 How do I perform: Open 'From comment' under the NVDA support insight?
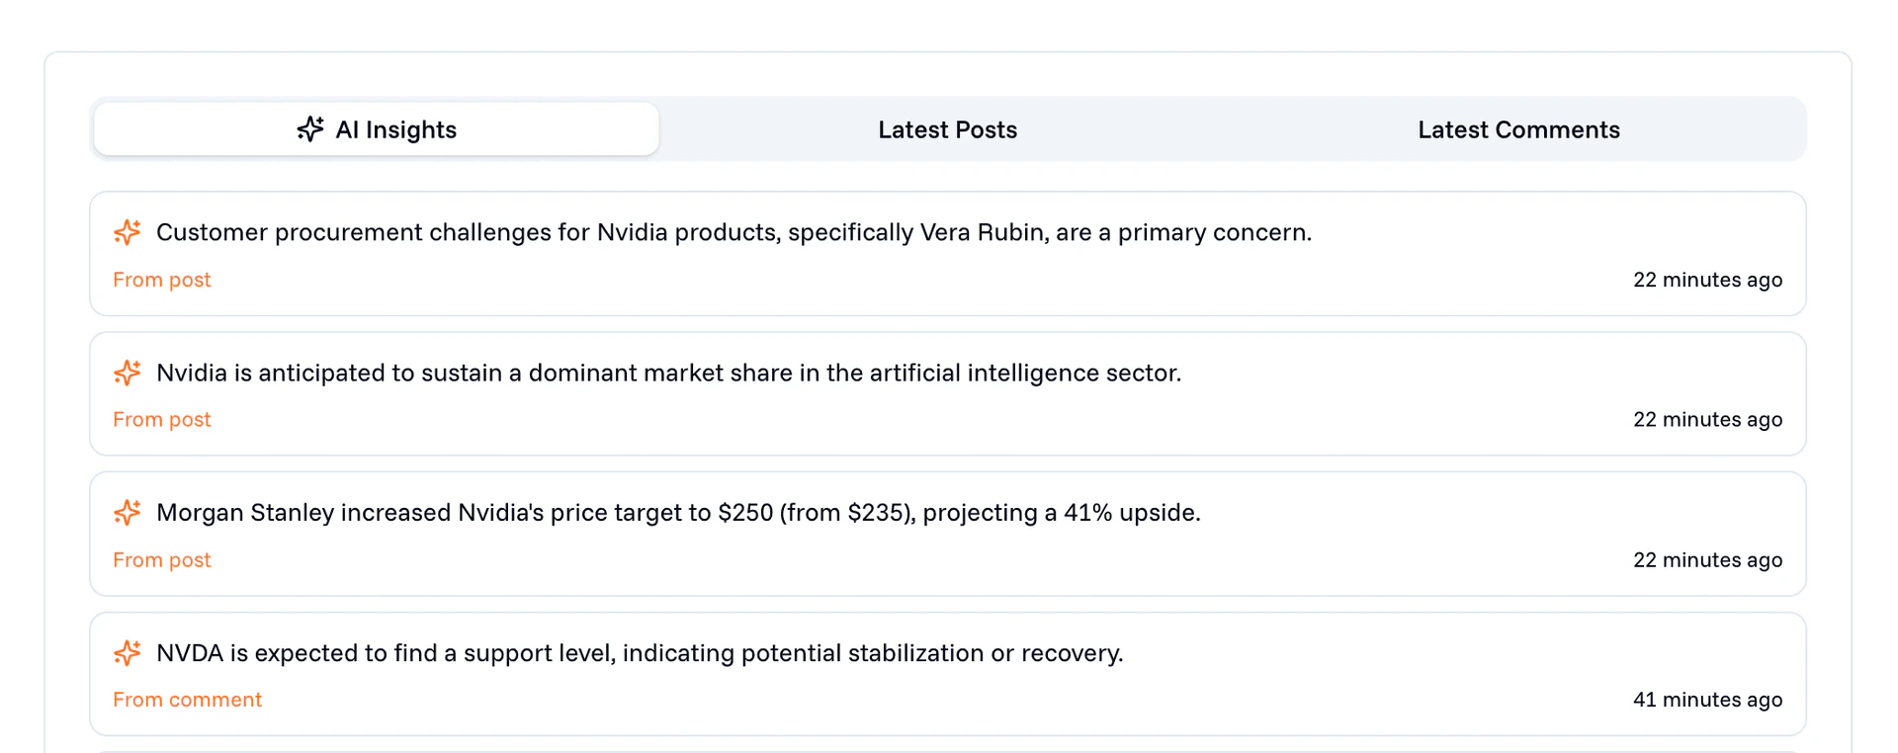[x=187, y=699]
